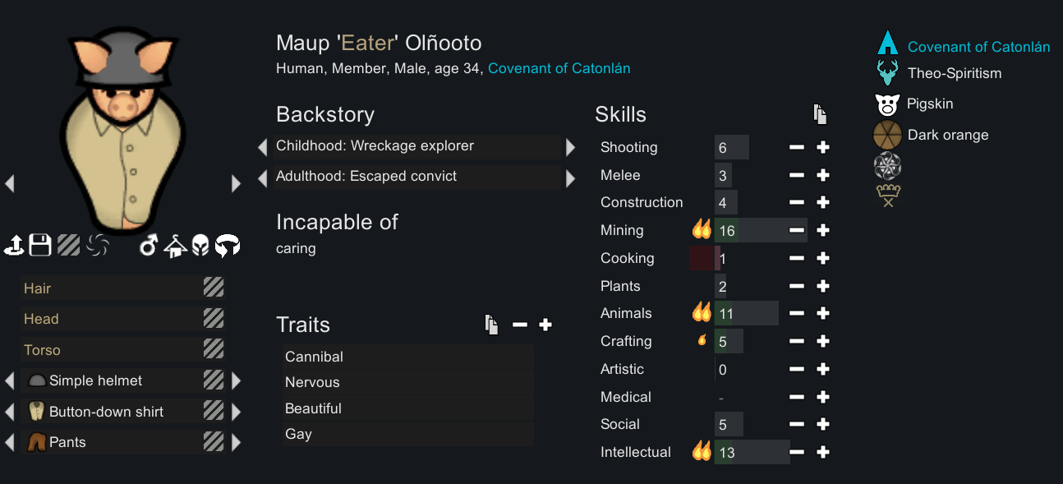Switch Simple helmet with right arrow
1063x484 pixels.
click(x=237, y=380)
